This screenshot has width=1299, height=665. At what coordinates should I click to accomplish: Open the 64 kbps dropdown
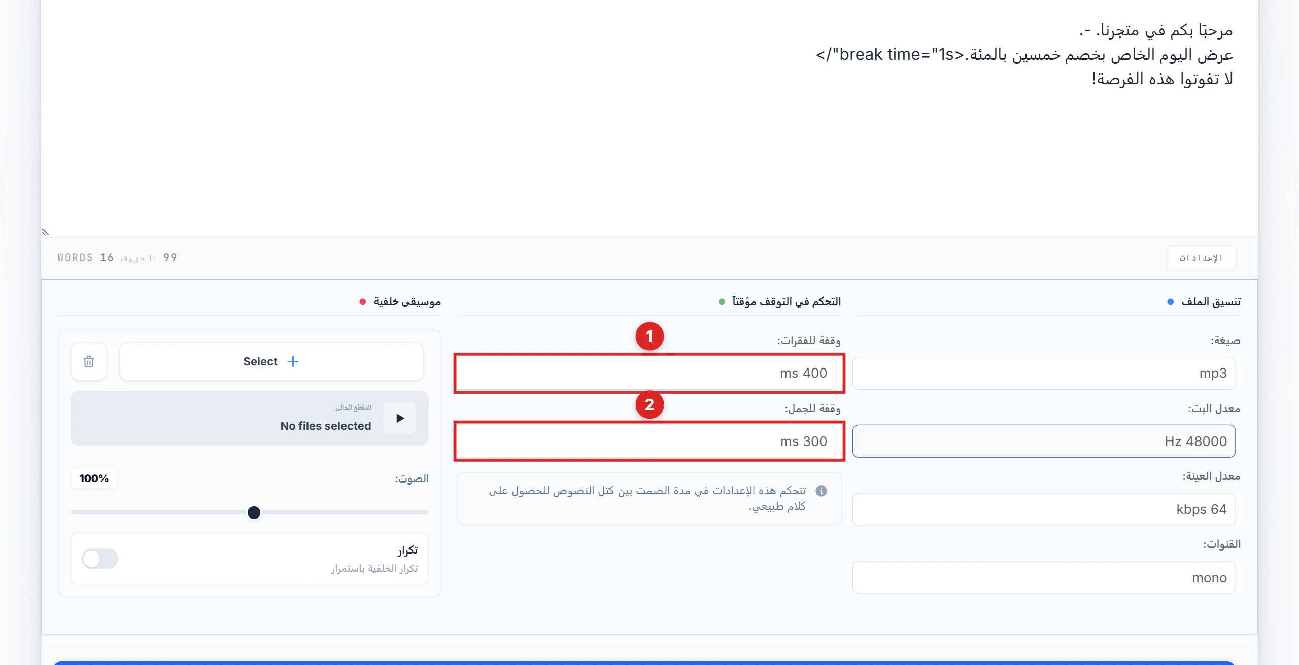point(1044,509)
